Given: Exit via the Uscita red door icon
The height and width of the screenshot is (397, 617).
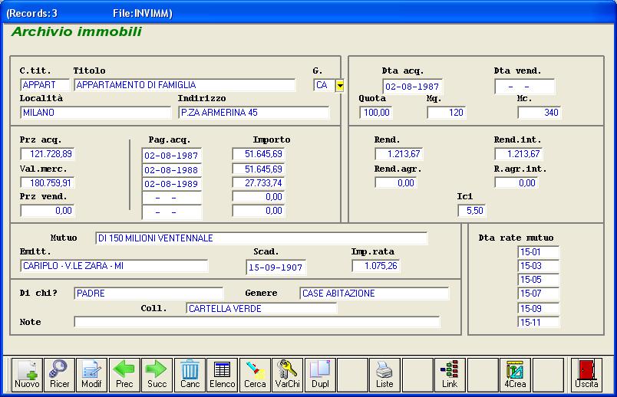Looking at the screenshot, I should [586, 375].
